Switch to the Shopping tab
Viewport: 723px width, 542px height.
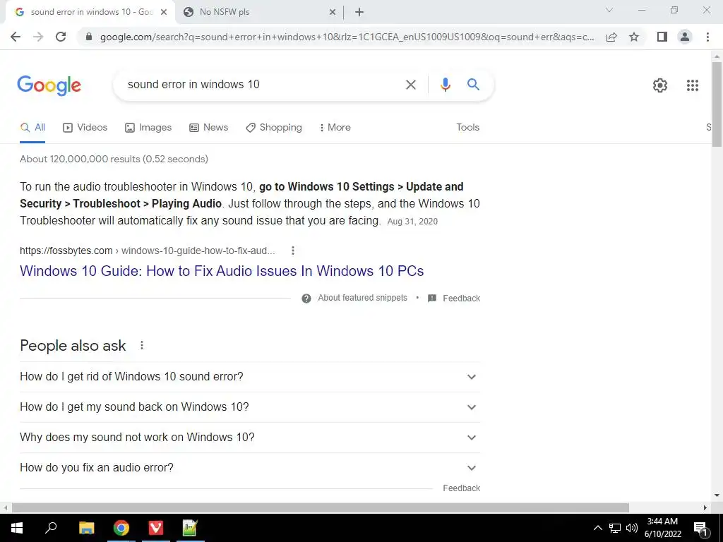[x=274, y=128]
